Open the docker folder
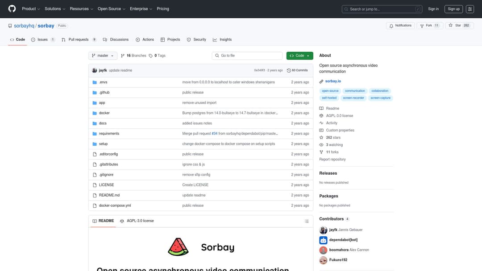 click(x=104, y=113)
